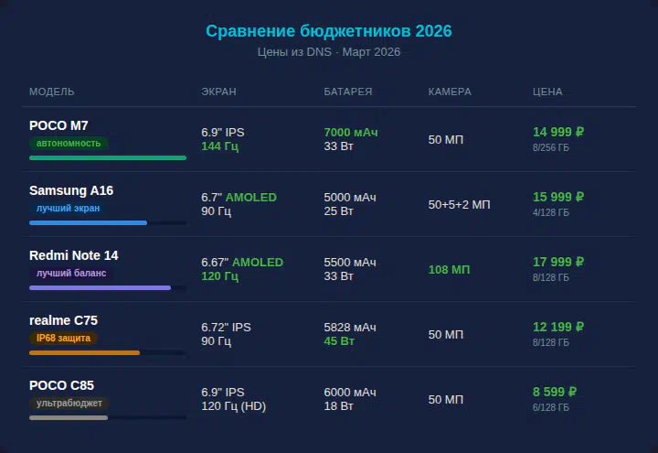Click the МОДЕЛЬ column header
The width and height of the screenshot is (658, 453).
coord(51,92)
